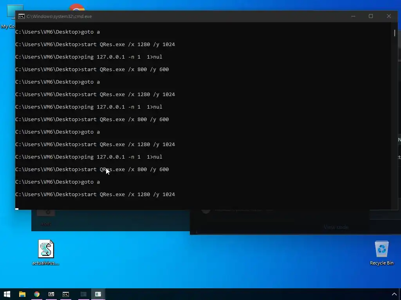Select the My Computer desktop icon
The width and height of the screenshot is (401, 300).
click(x=9, y=16)
